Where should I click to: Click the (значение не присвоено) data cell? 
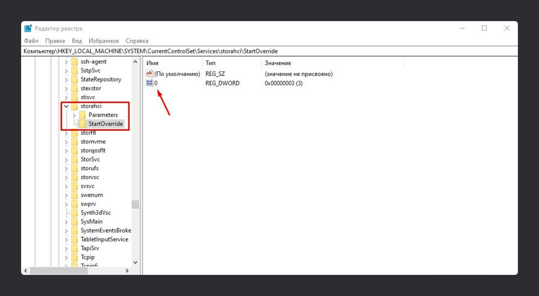pos(299,74)
